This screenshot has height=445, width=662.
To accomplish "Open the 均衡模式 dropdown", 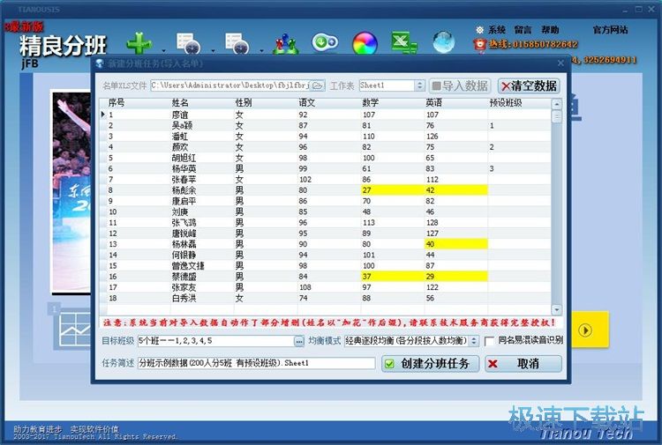I will coord(474,340).
